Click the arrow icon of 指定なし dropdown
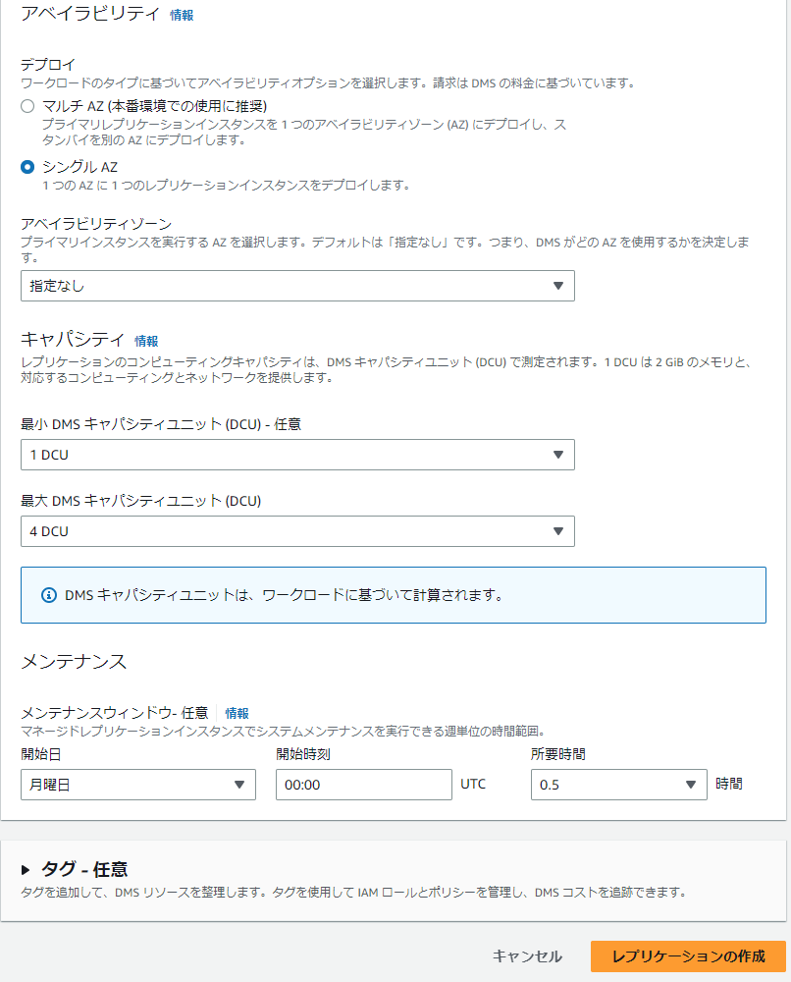791x982 pixels. click(558, 286)
